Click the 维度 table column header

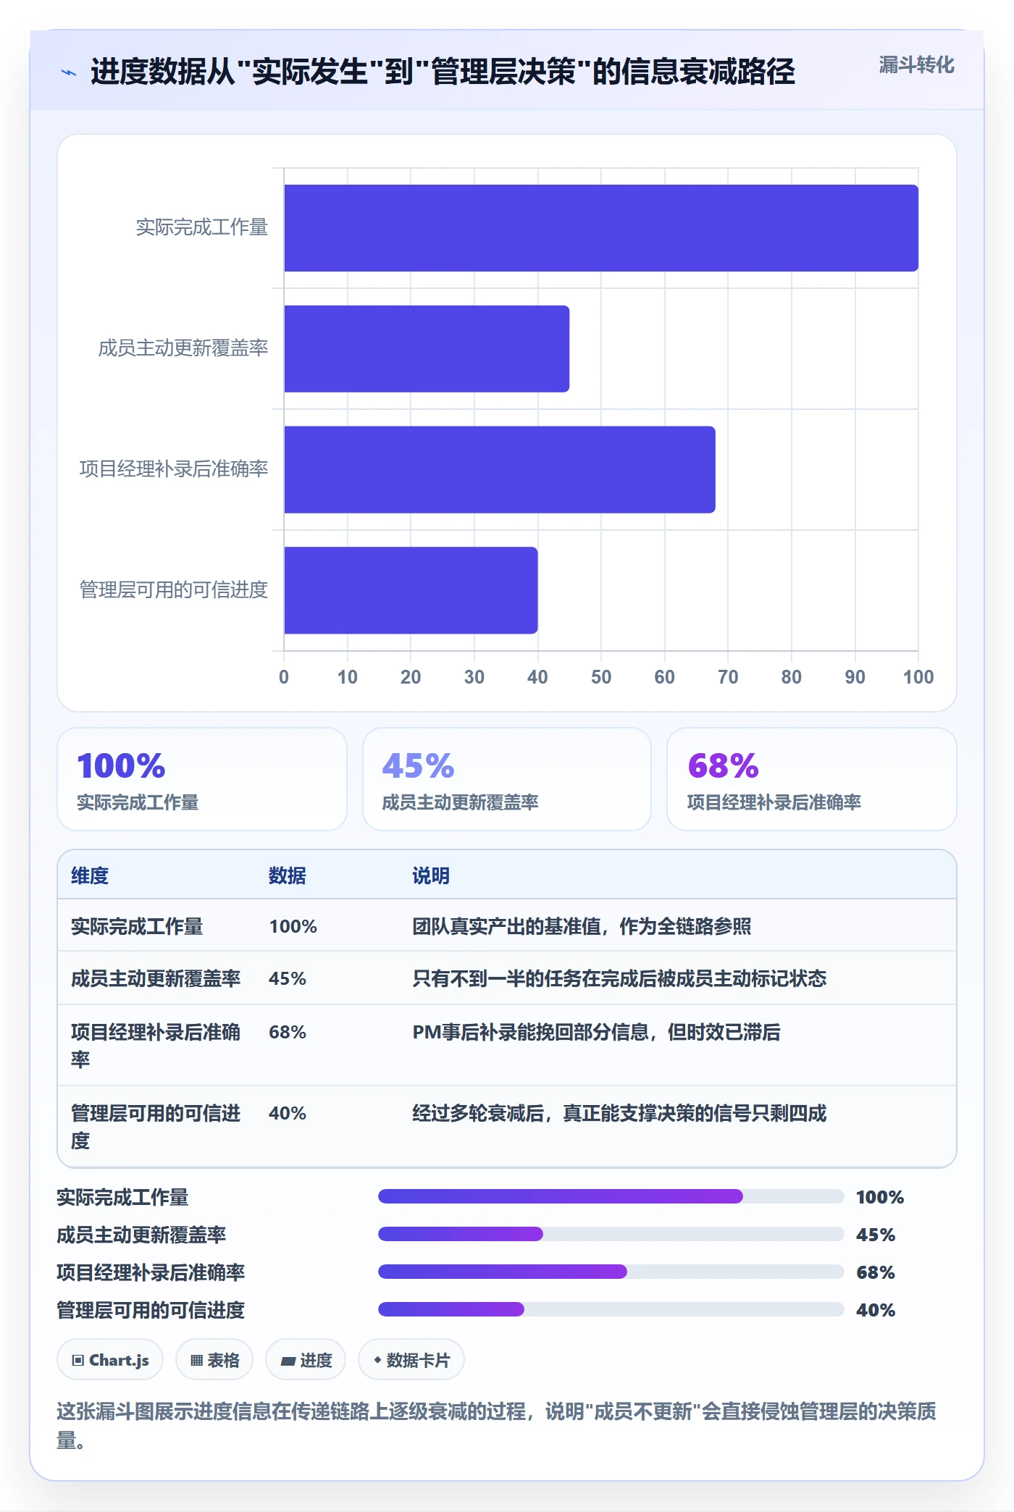(x=90, y=875)
